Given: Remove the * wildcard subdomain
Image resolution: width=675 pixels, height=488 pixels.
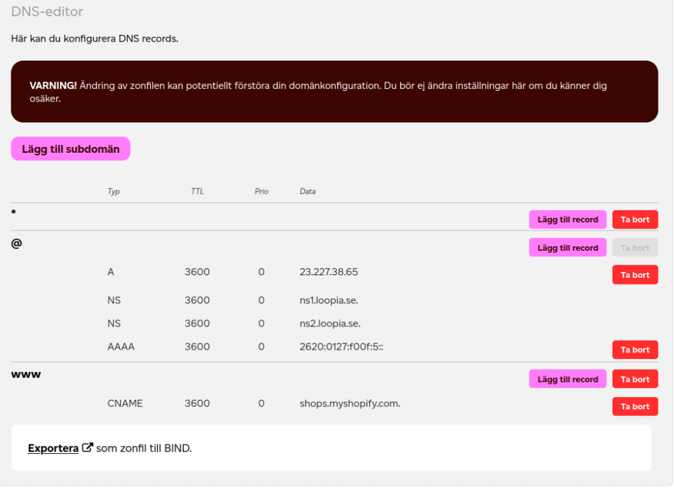Looking at the screenshot, I should [635, 219].
